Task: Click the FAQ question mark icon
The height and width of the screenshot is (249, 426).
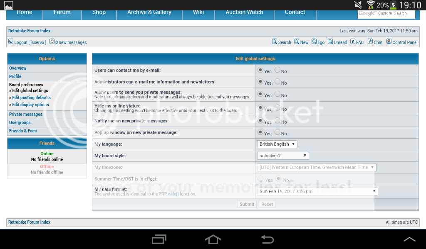Action: [353, 42]
